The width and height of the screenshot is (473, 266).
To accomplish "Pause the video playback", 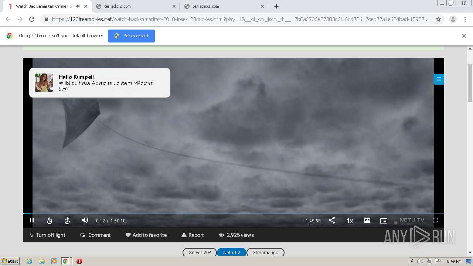I will click(x=32, y=221).
